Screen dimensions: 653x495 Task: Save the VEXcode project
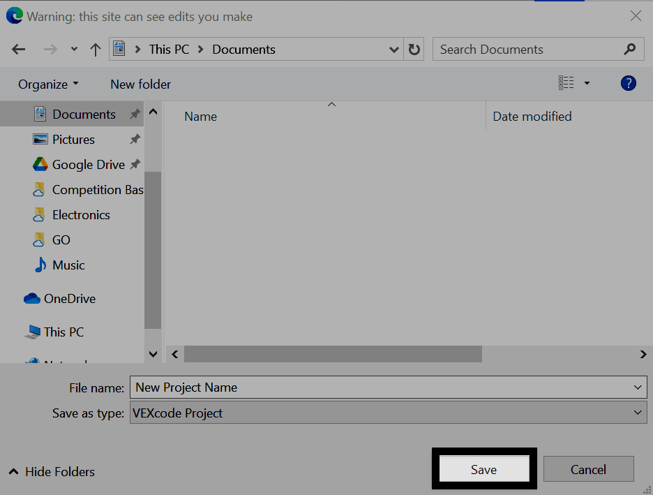point(483,468)
